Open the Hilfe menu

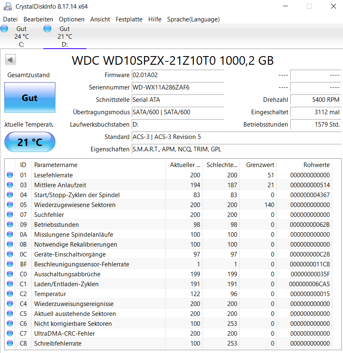154,19
